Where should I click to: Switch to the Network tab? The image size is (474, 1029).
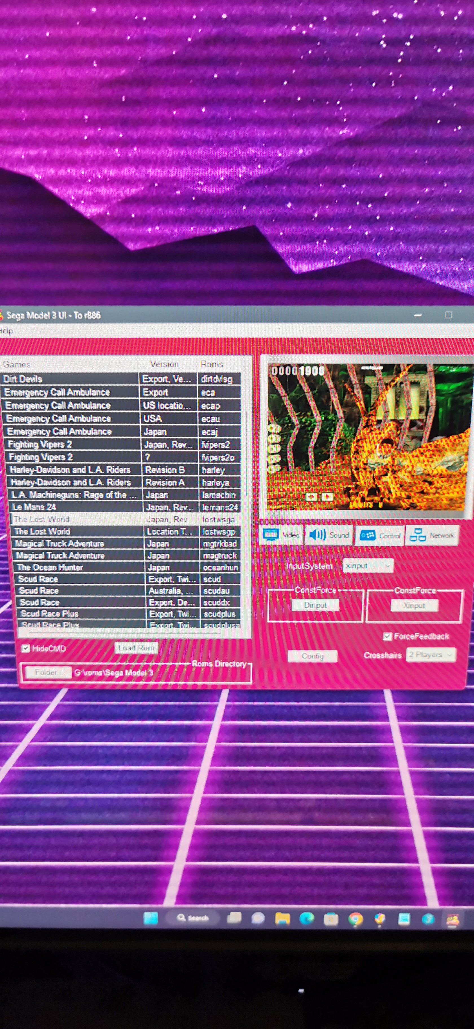432,536
